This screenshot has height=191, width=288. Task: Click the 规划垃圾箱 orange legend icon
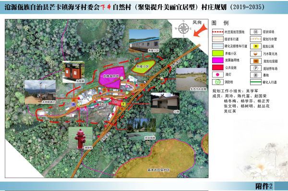[x=256, y=61]
